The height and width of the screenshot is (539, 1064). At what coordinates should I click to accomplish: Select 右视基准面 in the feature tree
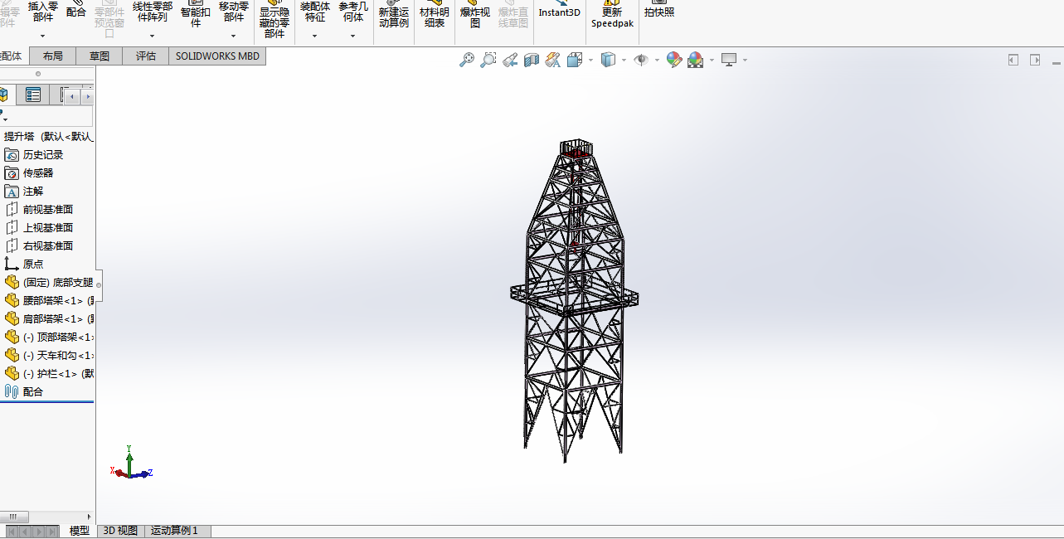(39, 246)
